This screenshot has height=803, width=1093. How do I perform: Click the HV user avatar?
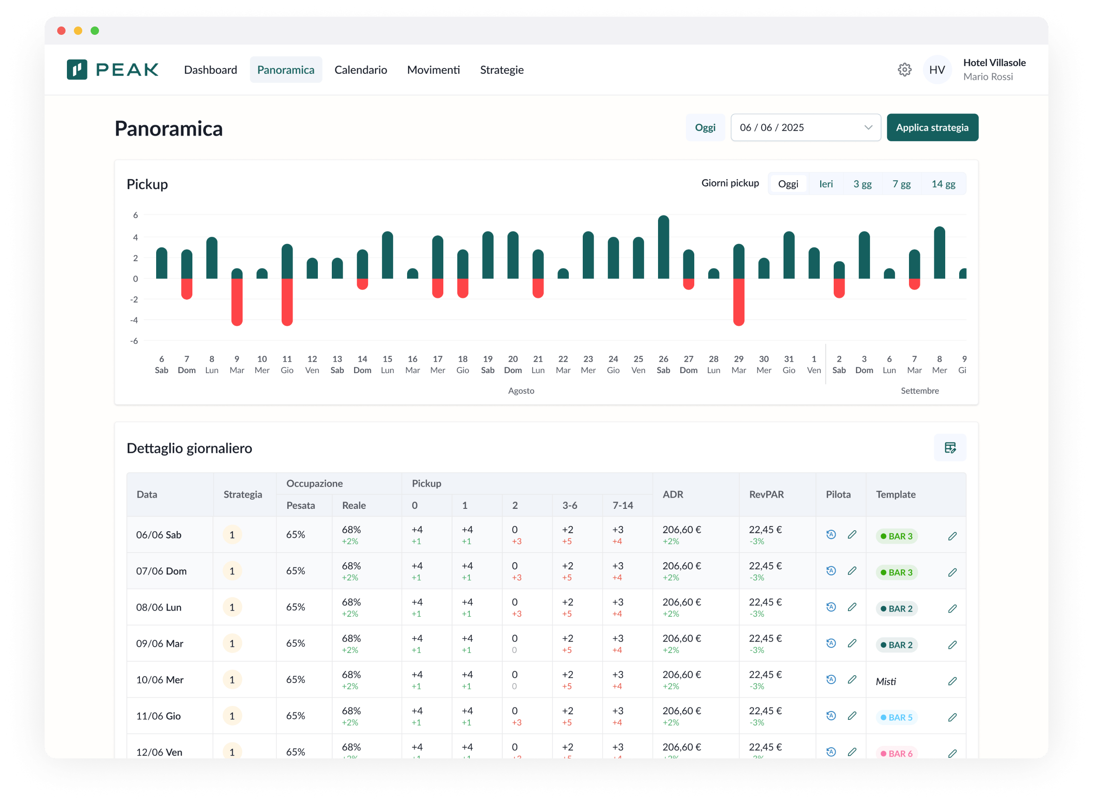point(936,70)
